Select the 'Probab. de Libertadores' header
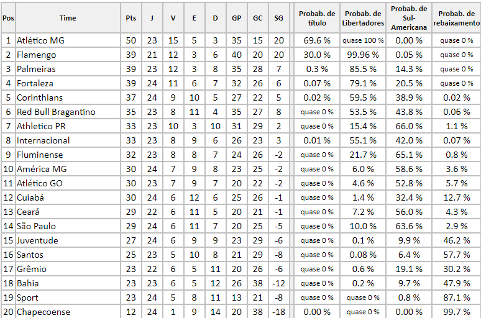 pyautogui.click(x=363, y=18)
